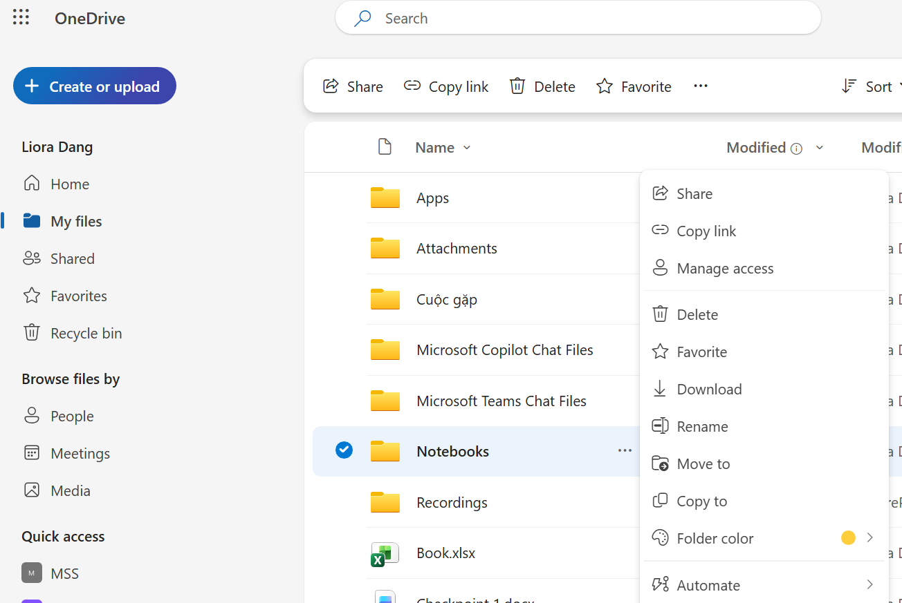902x603 pixels.
Task: Select My files in the sidebar
Action: (63, 221)
